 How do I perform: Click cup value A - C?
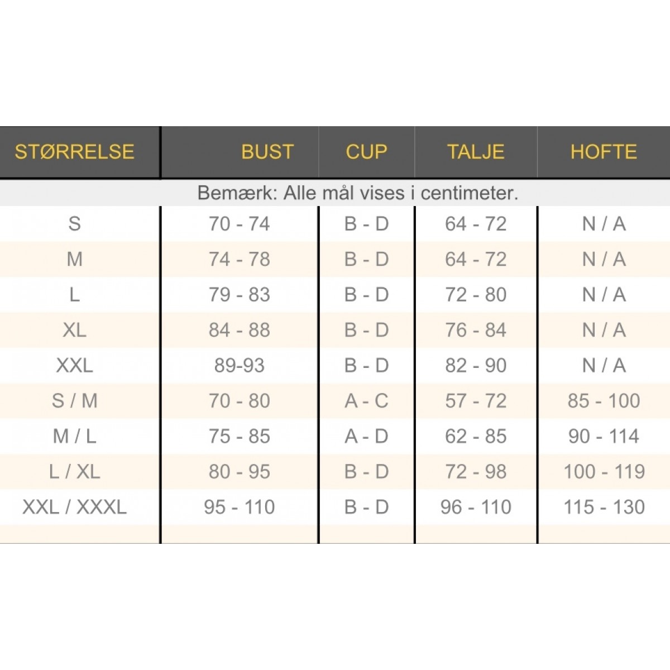(x=366, y=401)
